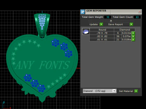Select the .82 X .82 size cell

[102, 36]
